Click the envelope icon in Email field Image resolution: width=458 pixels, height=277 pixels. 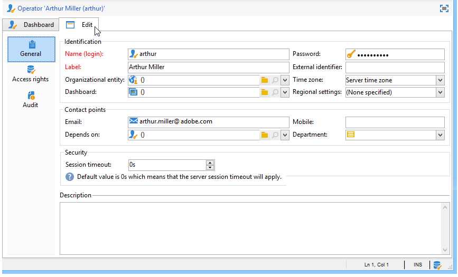[134, 121]
